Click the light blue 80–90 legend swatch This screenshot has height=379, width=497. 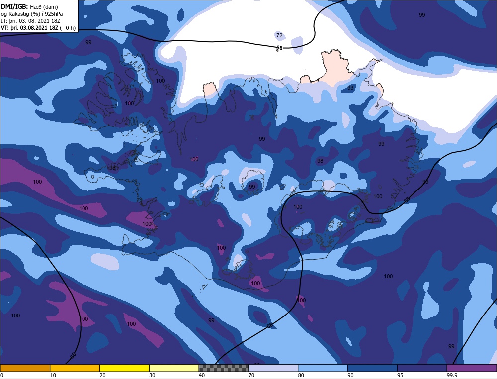(x=323, y=368)
